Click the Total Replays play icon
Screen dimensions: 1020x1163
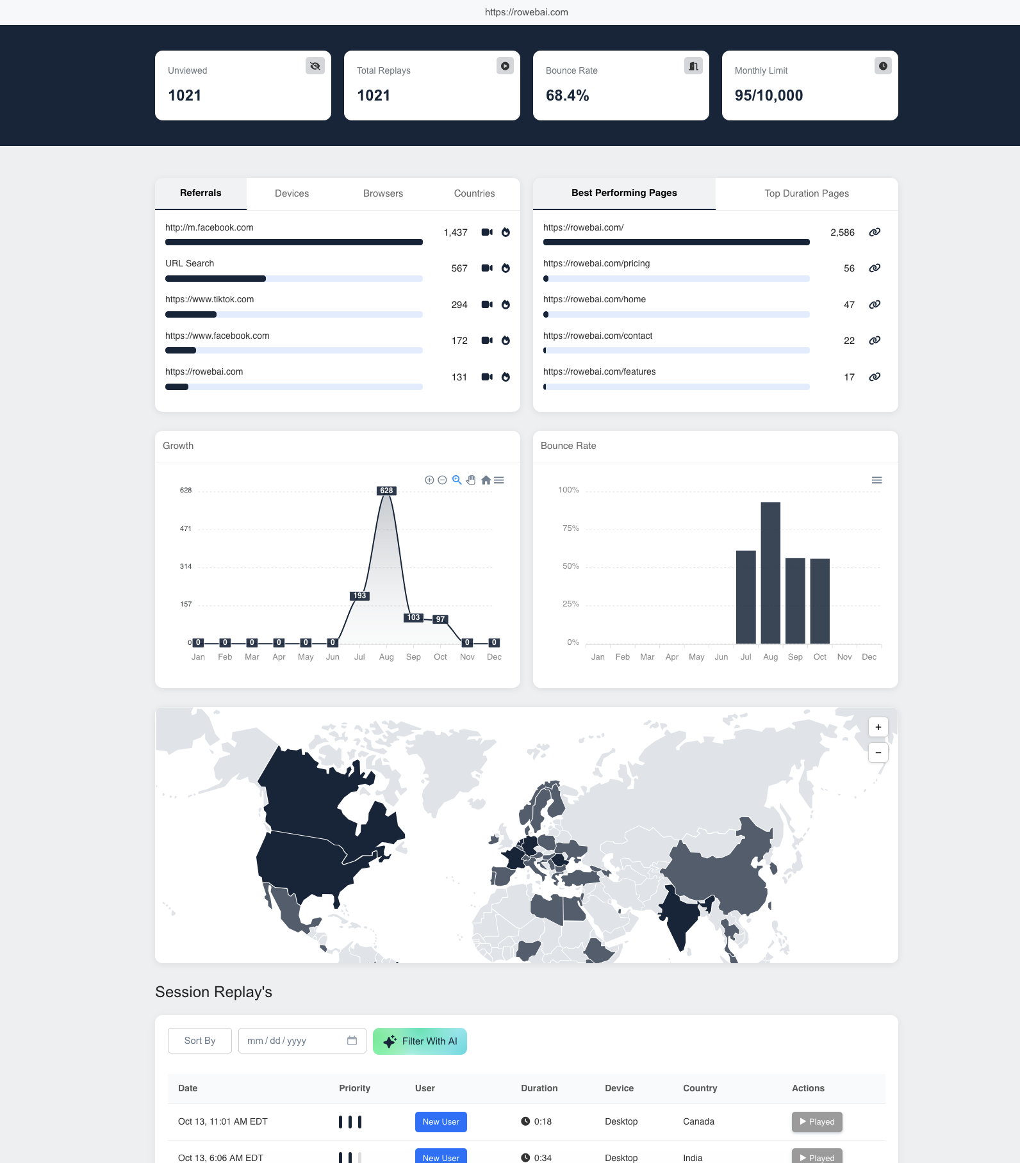(x=505, y=66)
